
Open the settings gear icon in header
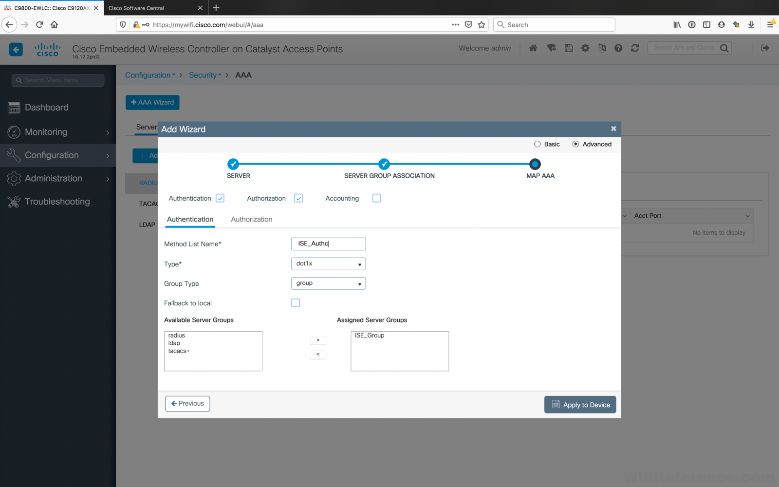coord(585,48)
